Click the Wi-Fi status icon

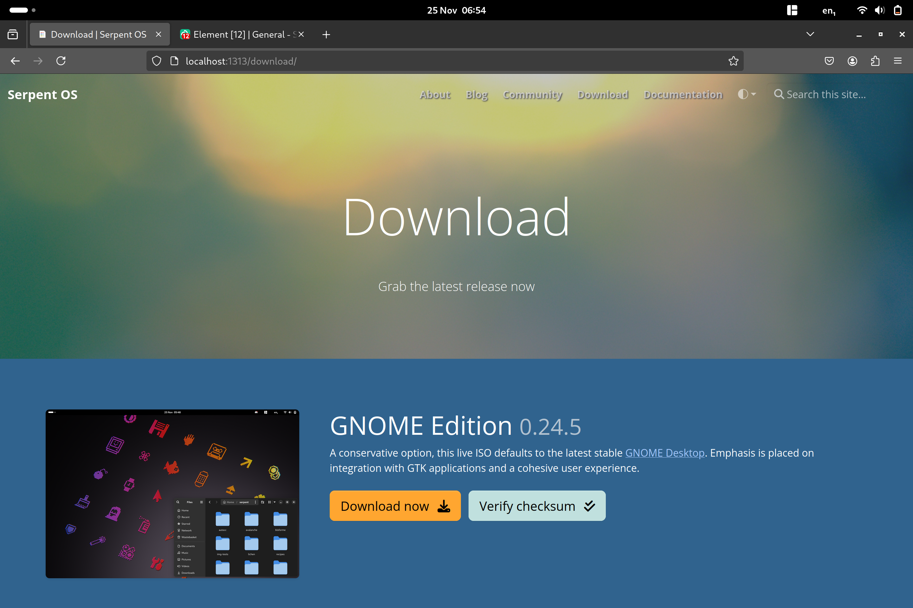click(862, 10)
